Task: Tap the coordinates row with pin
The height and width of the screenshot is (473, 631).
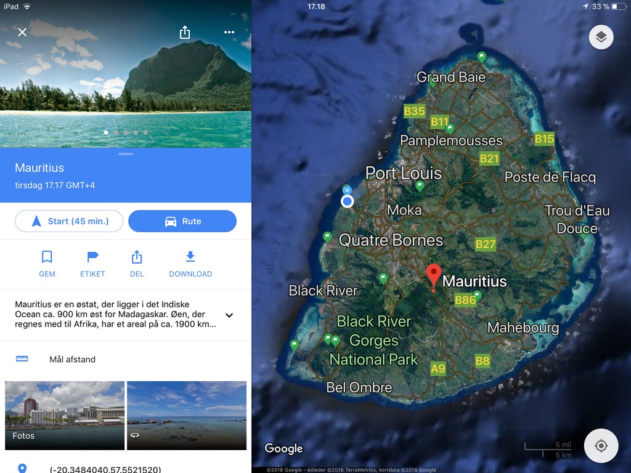Action: click(126, 469)
